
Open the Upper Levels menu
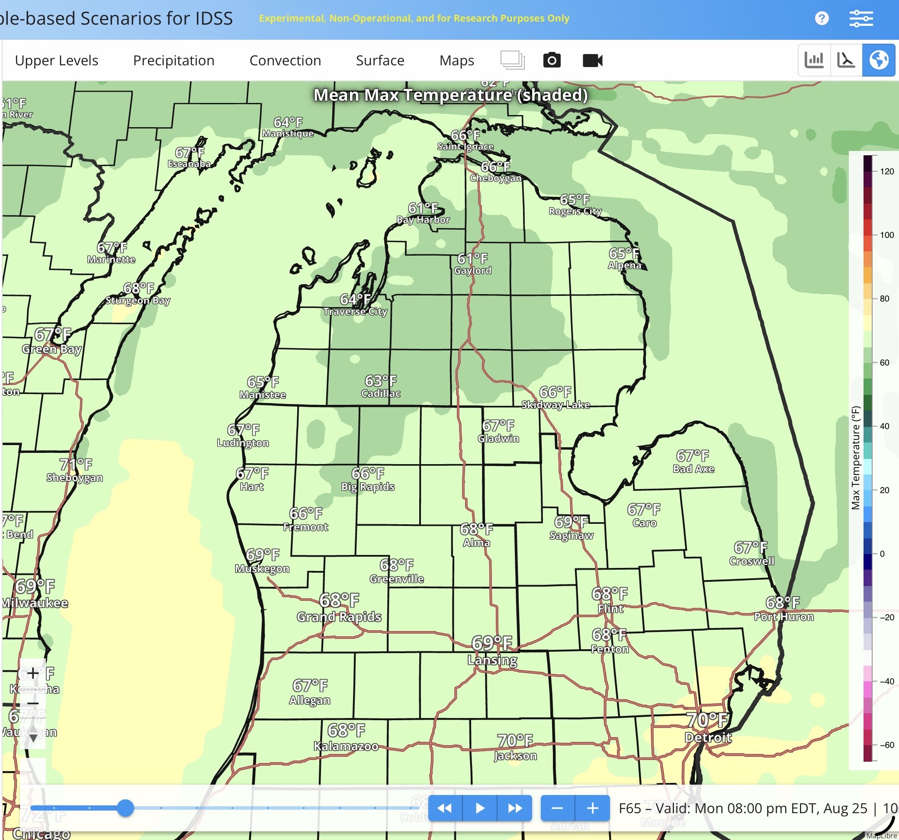(57, 60)
